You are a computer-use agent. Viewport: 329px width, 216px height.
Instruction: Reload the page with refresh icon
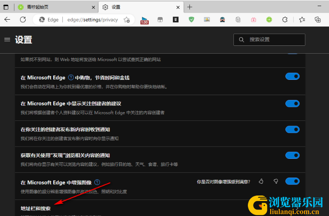pyautogui.click(x=23, y=20)
